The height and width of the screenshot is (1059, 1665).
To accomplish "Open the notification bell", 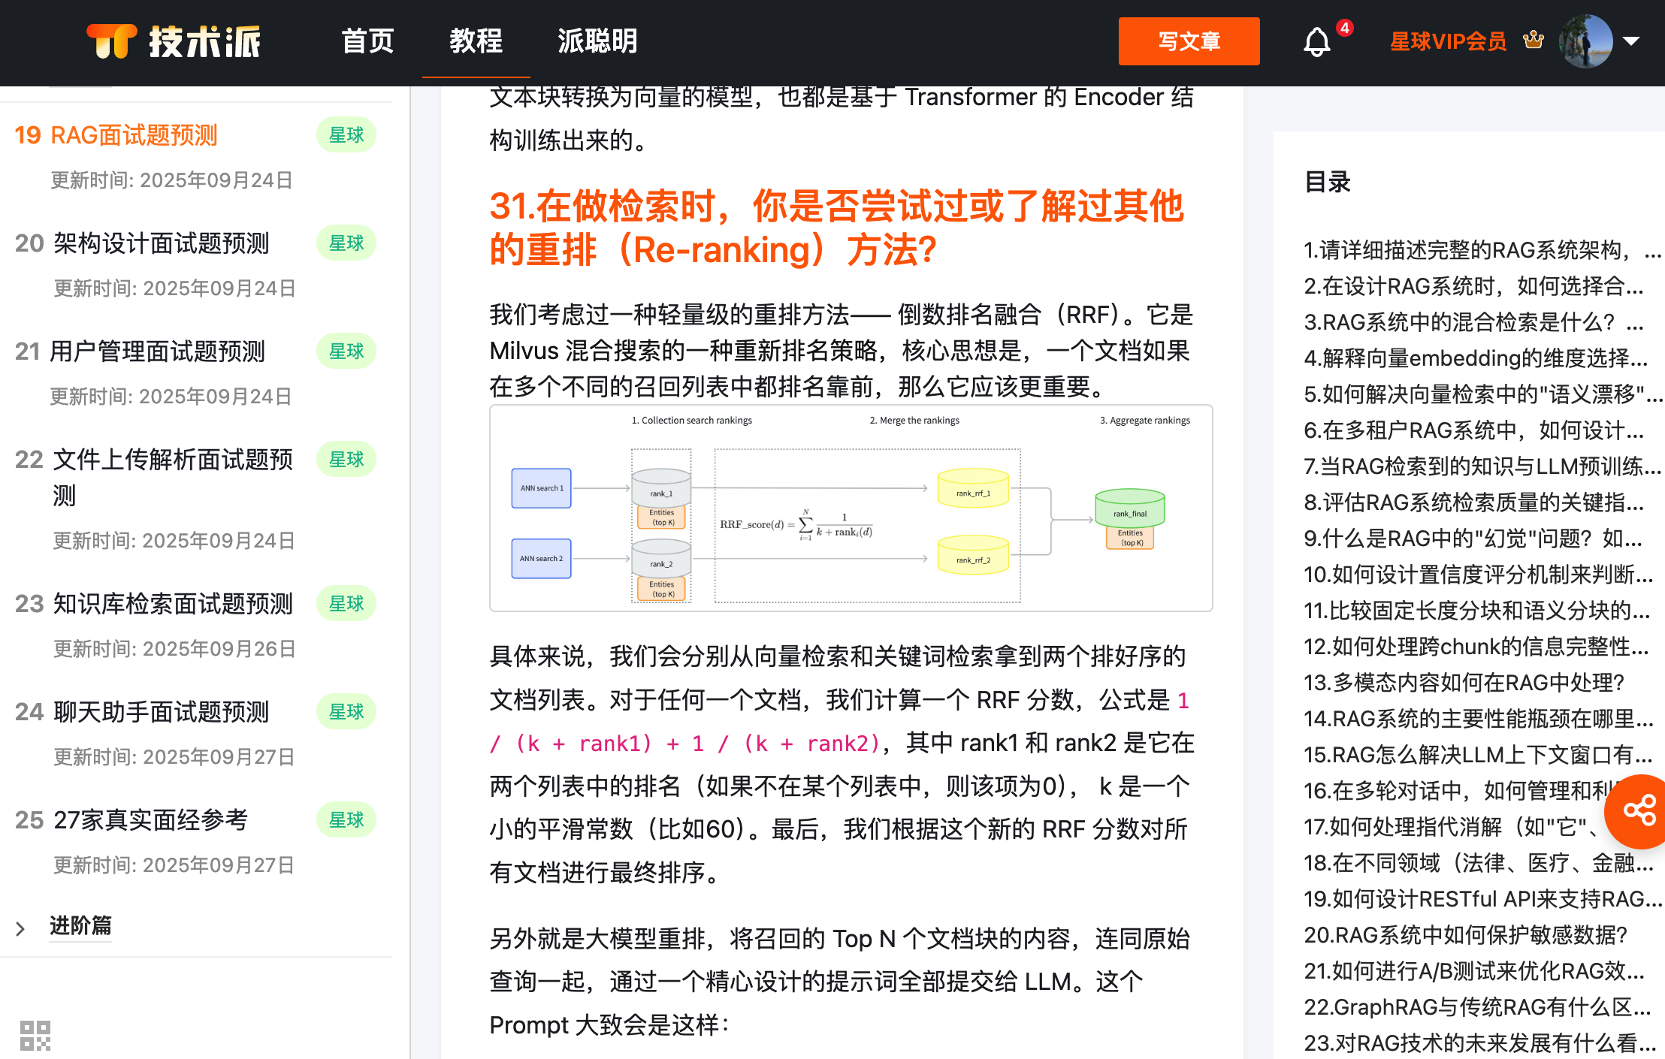I will click(1316, 41).
